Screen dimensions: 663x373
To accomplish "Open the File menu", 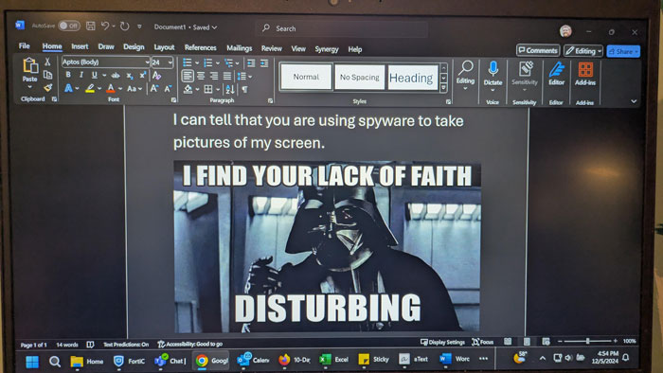I will (24, 45).
